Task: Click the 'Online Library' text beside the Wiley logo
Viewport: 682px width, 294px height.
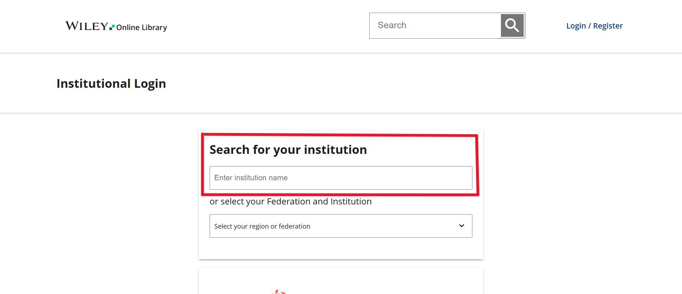Action: (142, 27)
